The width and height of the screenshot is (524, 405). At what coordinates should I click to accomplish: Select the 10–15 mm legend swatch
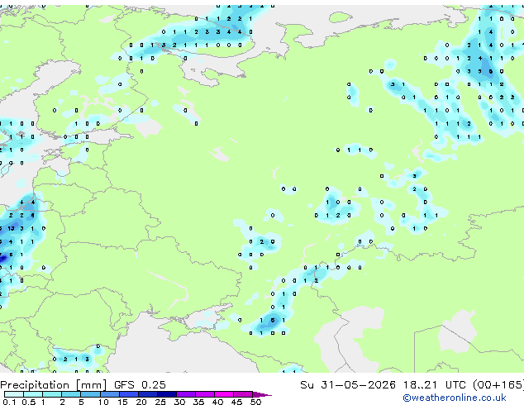[110, 394]
